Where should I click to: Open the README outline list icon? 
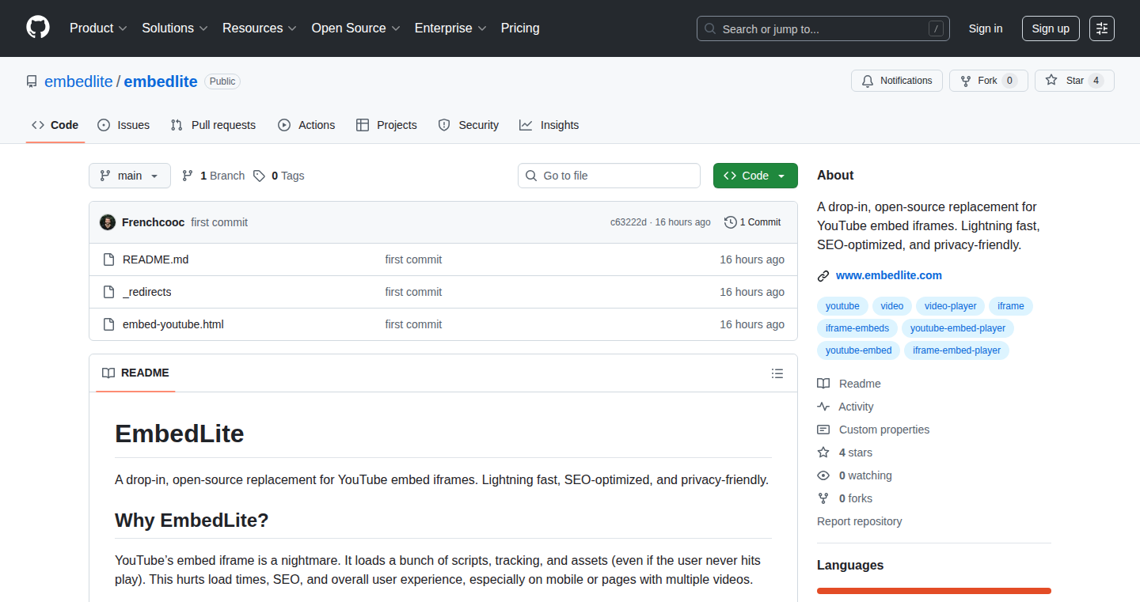tap(777, 373)
